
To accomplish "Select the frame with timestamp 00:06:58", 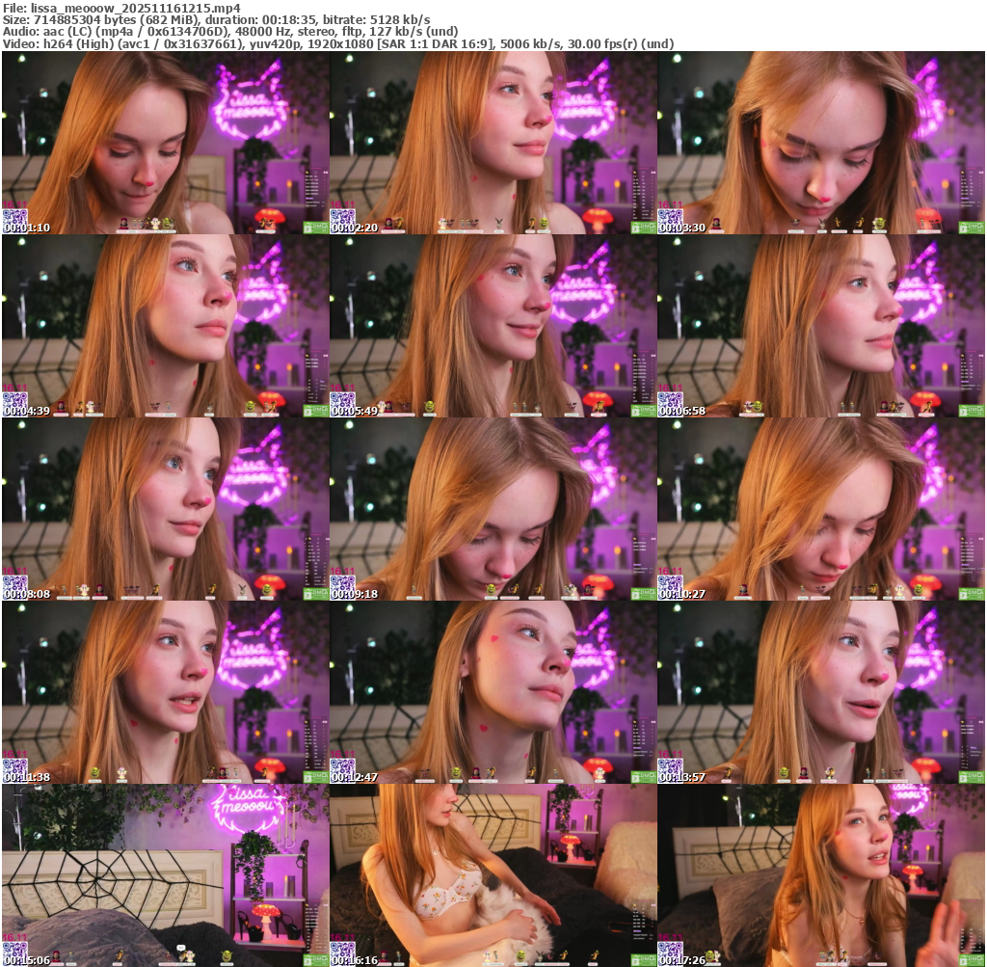I will point(821,326).
